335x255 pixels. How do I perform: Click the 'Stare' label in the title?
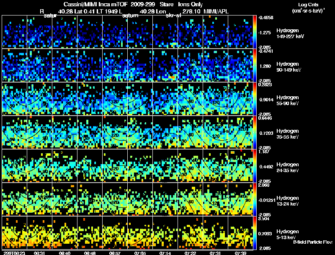[166, 4]
